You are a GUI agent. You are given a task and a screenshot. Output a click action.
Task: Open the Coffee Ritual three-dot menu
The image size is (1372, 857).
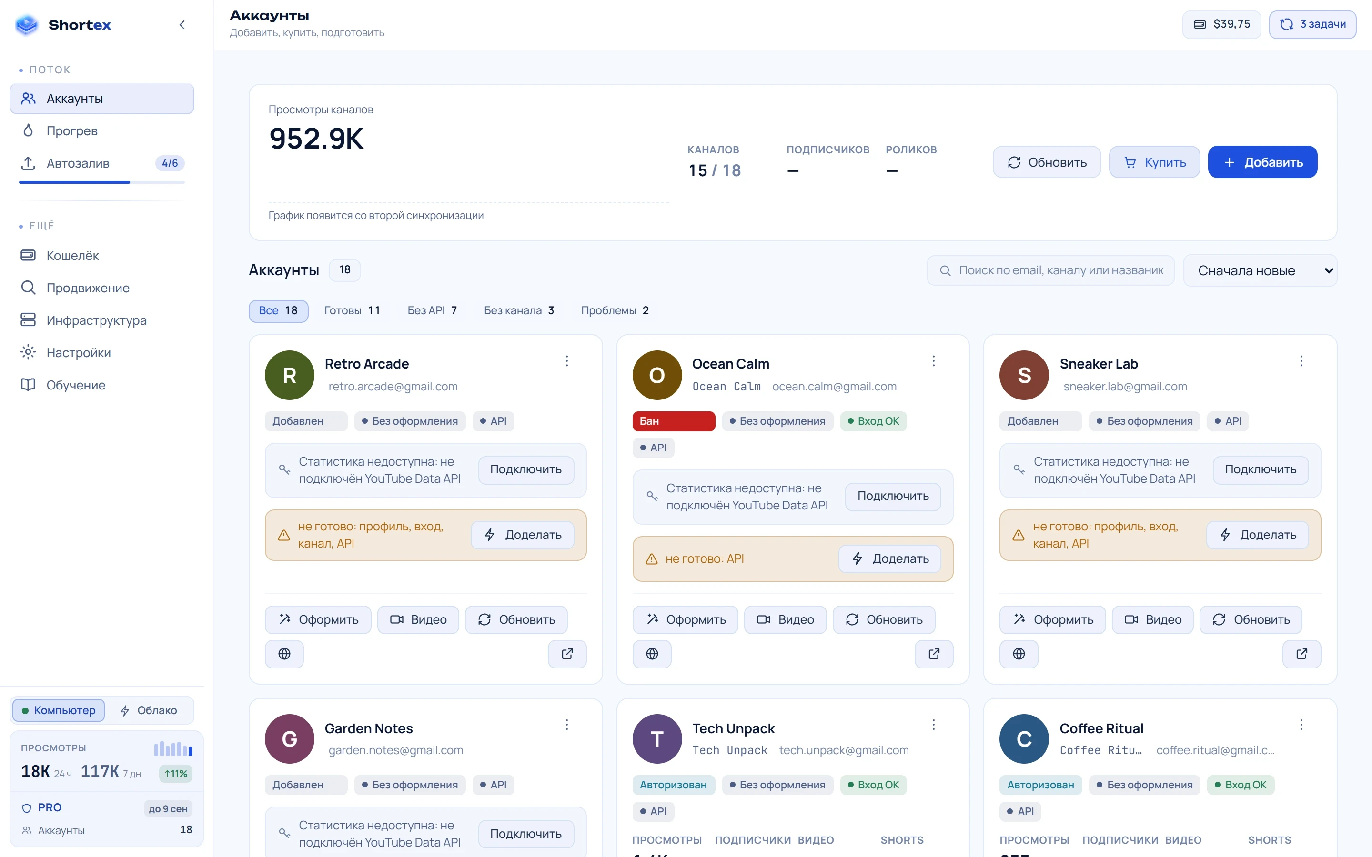[x=1301, y=725]
